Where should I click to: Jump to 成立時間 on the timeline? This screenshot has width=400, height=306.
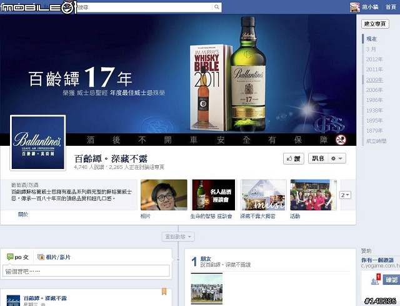376,141
